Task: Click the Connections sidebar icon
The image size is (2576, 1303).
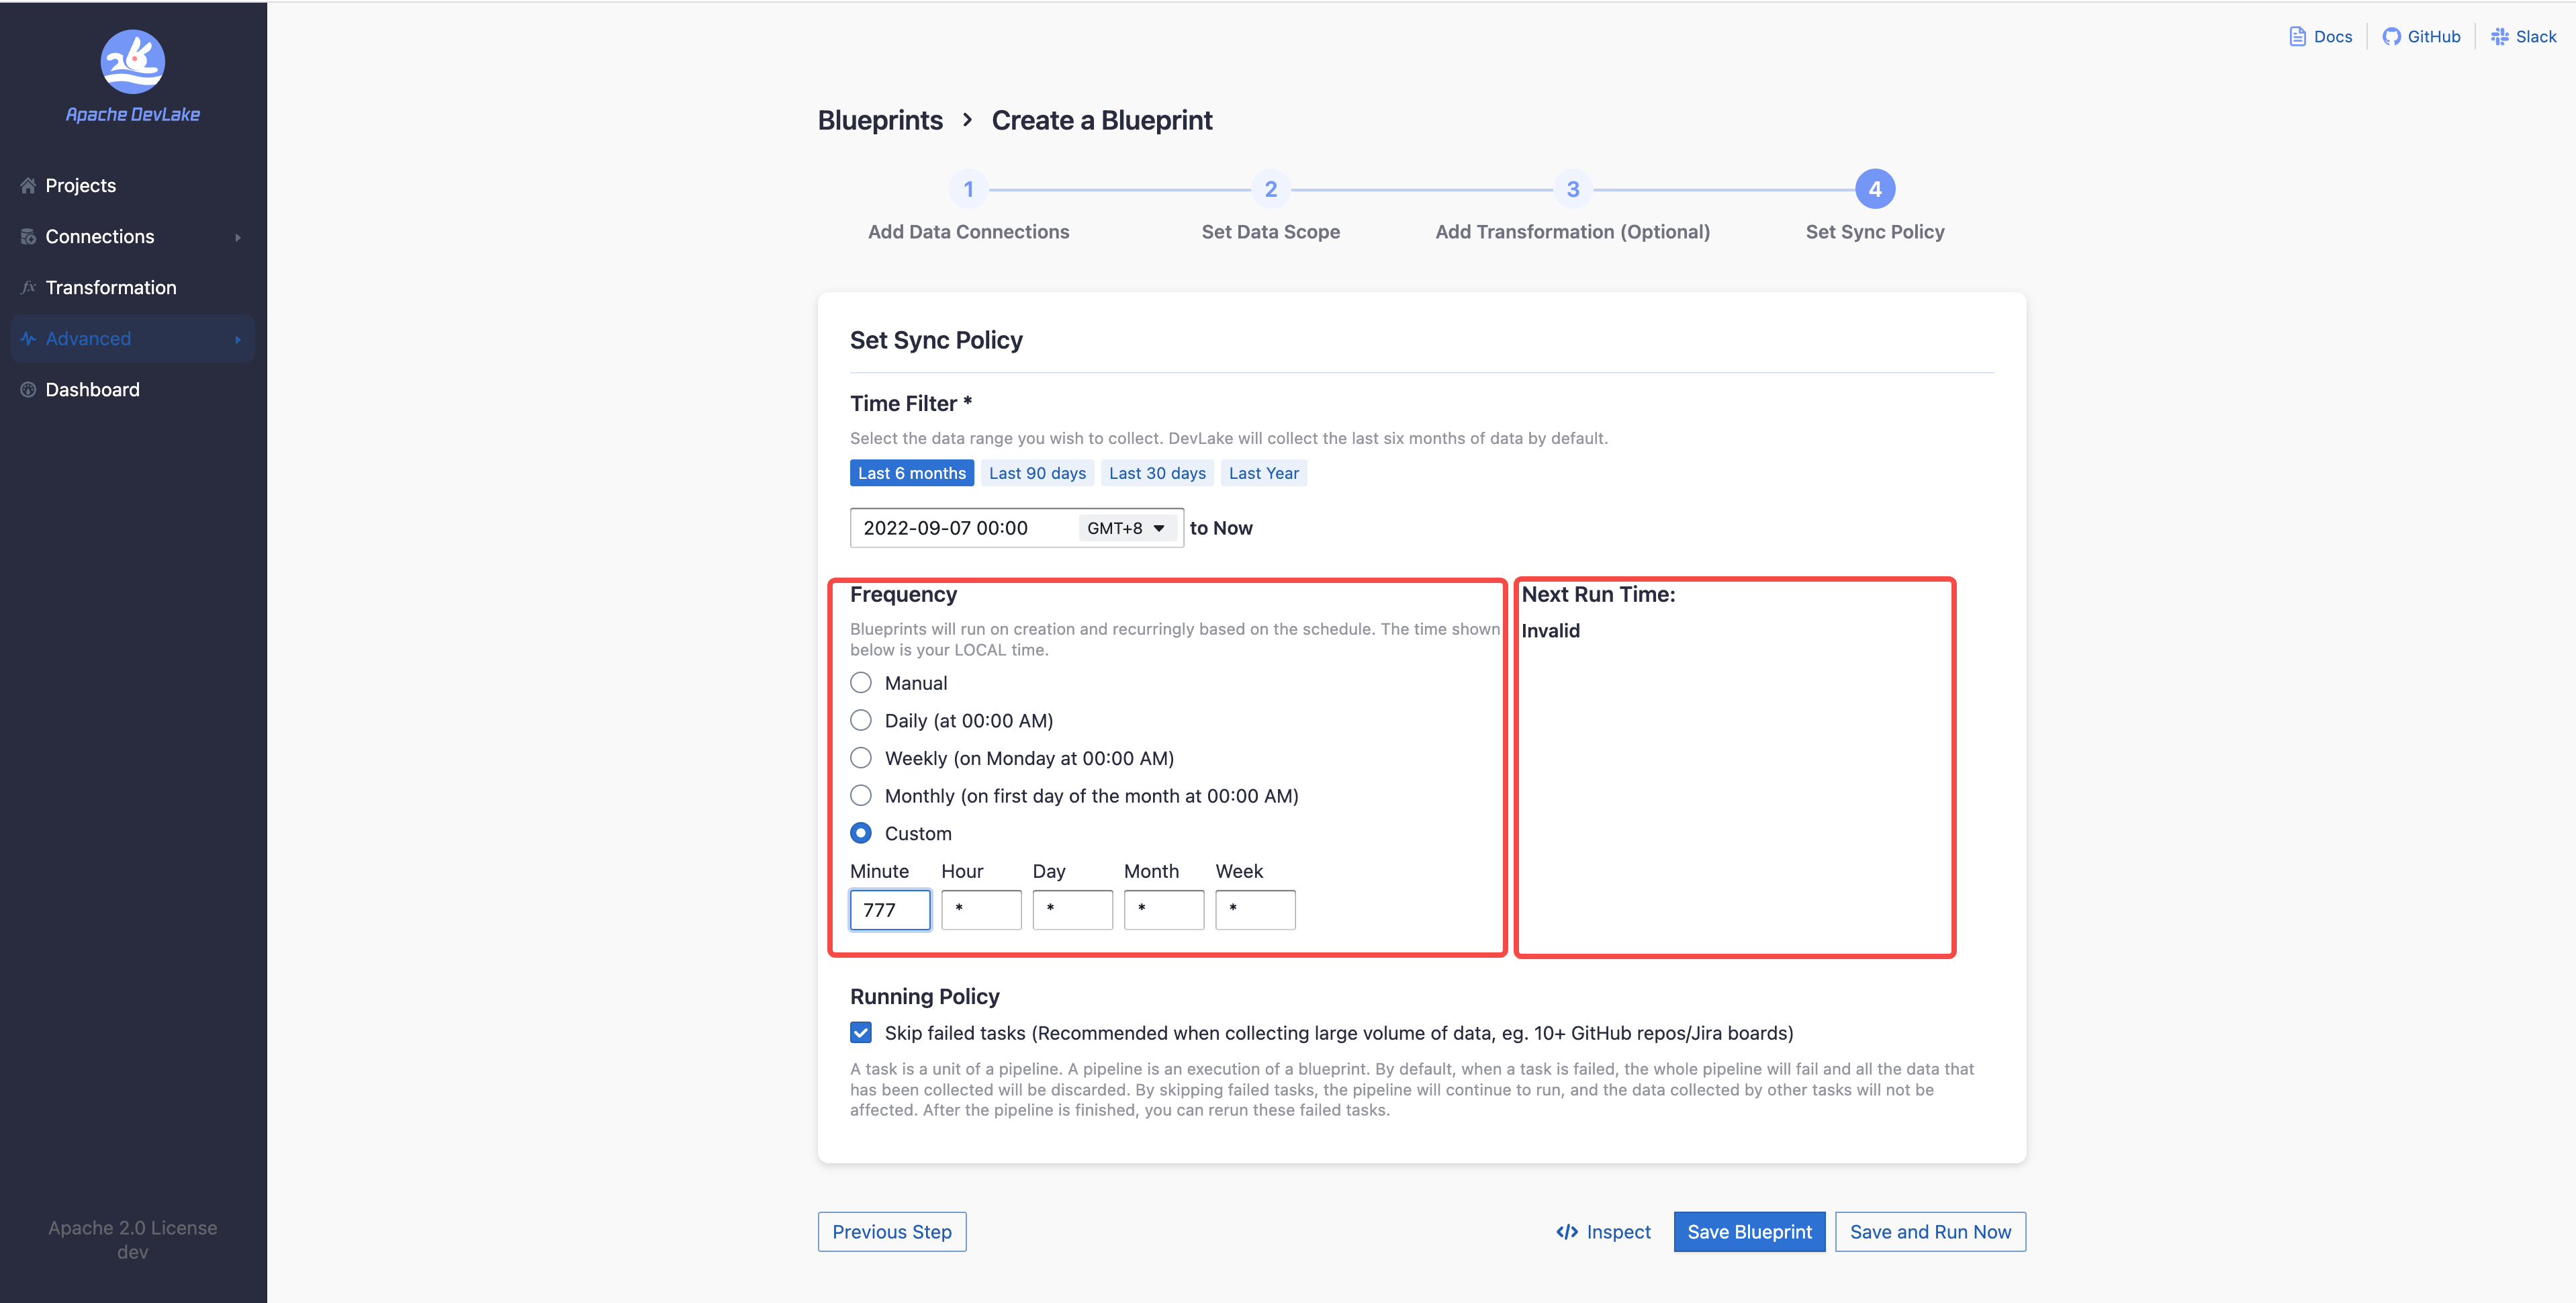Action: point(28,237)
